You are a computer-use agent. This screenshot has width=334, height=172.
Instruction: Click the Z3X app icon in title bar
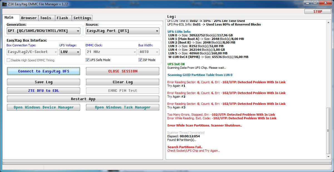click(4, 4)
